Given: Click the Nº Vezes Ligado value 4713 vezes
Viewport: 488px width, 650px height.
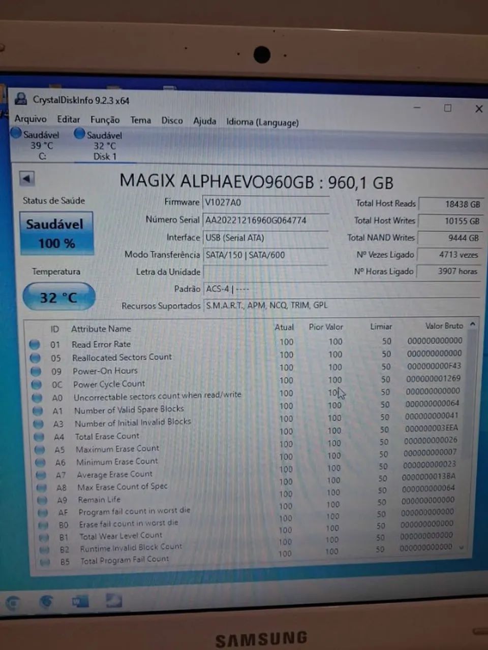Looking at the screenshot, I should [449, 254].
